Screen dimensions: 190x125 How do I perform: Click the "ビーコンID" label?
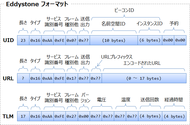(124, 10)
